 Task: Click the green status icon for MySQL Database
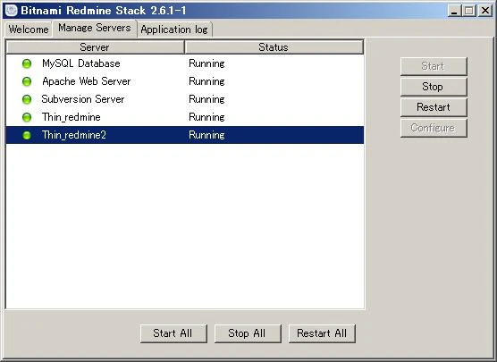click(x=27, y=63)
